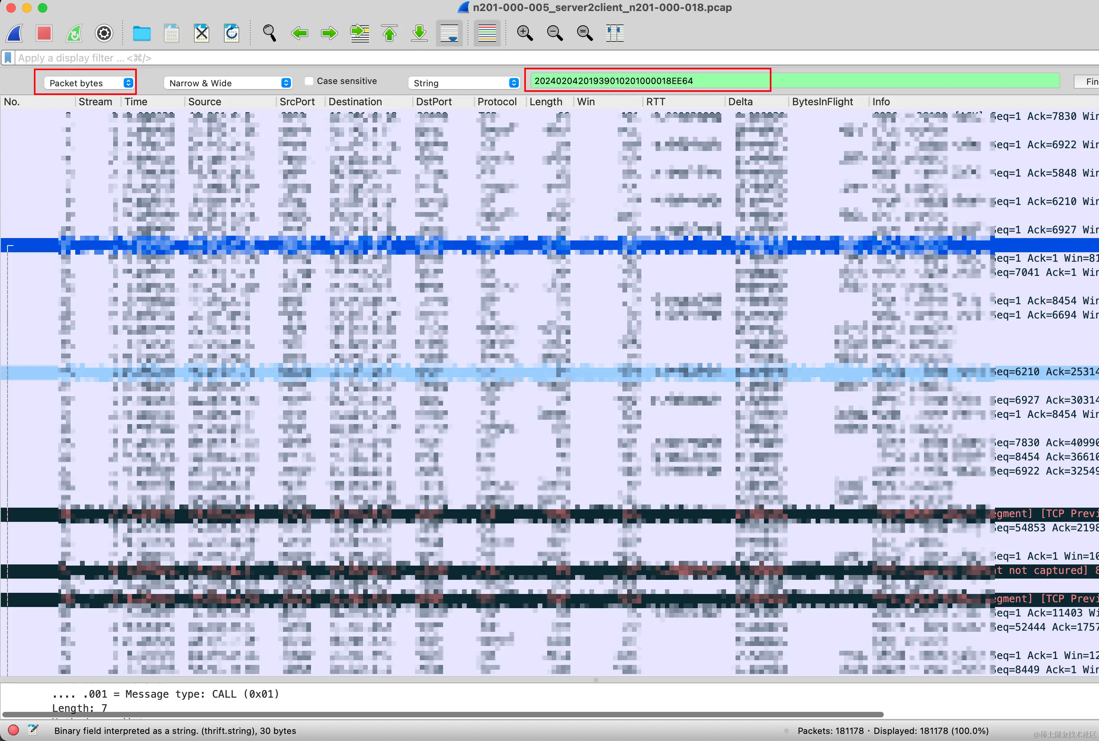This screenshot has width=1099, height=741.
Task: Select the light-blue Seq=6210 packet row
Action: coord(549,372)
